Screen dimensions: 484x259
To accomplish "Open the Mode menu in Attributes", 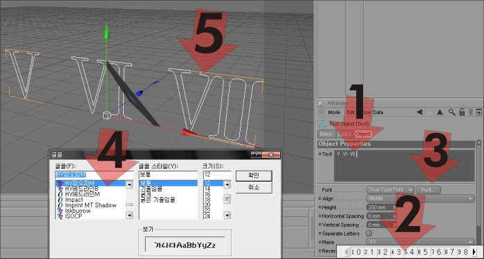I will 334,112.
